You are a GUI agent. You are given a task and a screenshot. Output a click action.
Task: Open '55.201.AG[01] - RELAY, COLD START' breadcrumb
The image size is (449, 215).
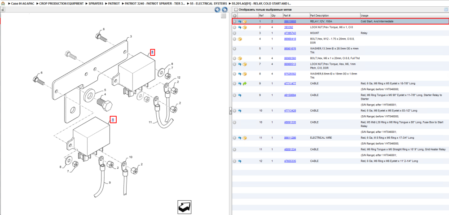tap(261, 4)
